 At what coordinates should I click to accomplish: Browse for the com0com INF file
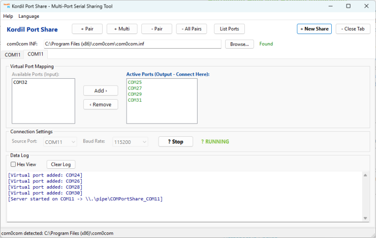(x=239, y=44)
